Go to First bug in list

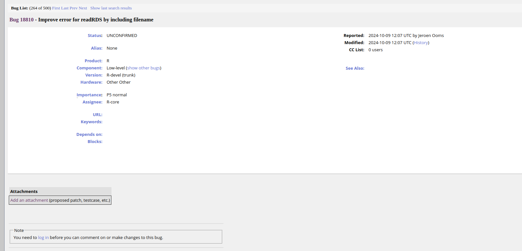click(x=56, y=8)
